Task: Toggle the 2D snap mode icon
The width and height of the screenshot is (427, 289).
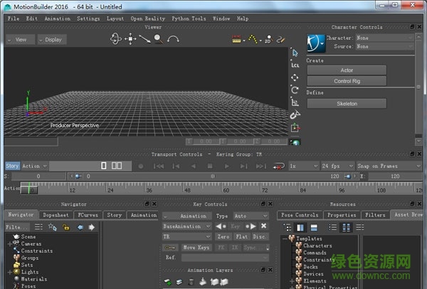Action: pyautogui.click(x=268, y=40)
